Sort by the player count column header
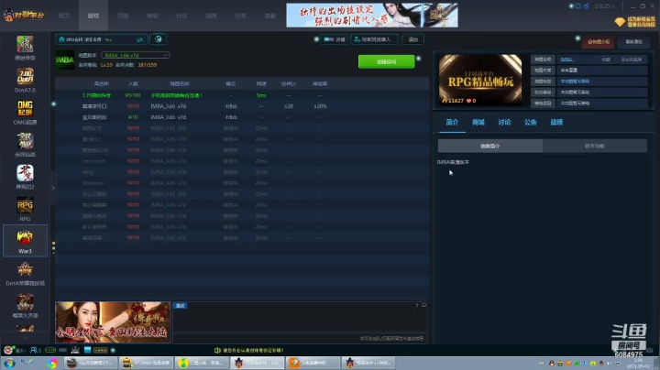This screenshot has width=660, height=370. 133,84
